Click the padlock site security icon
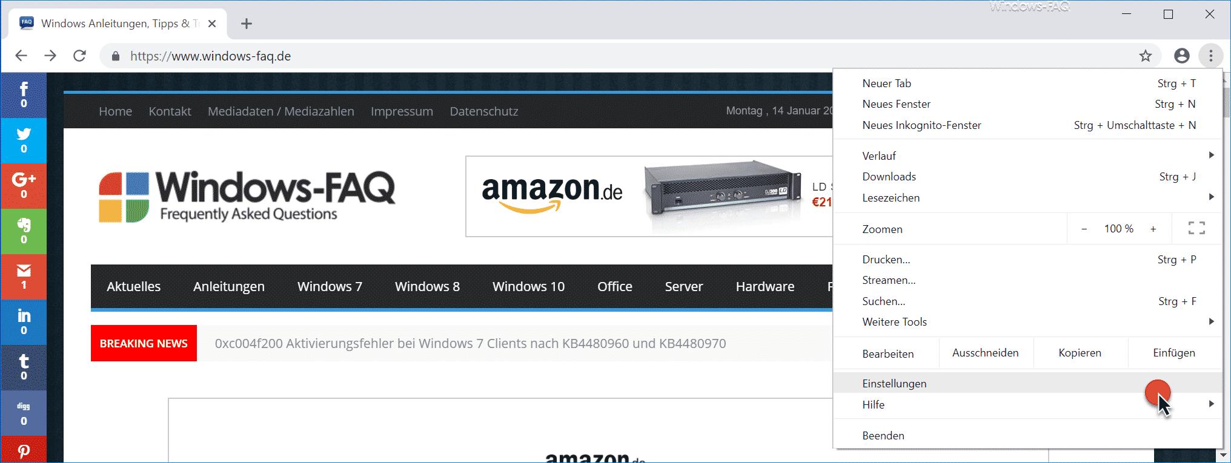The image size is (1231, 463). point(116,56)
